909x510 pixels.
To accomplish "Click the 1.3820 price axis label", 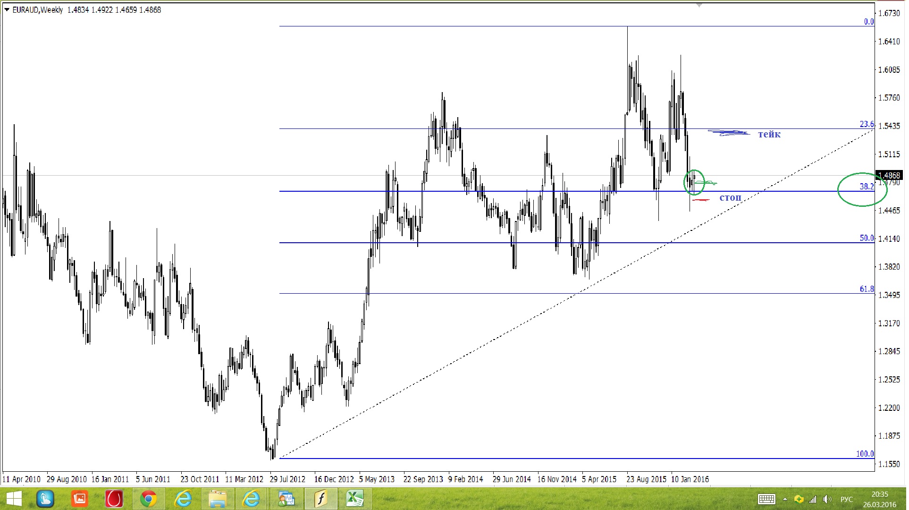I will click(889, 267).
